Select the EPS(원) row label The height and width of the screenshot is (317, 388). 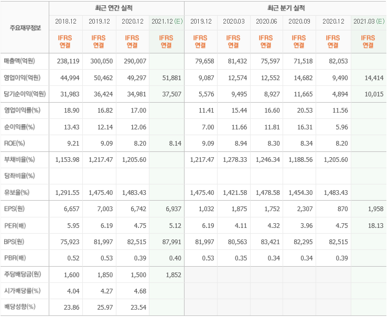(14, 209)
